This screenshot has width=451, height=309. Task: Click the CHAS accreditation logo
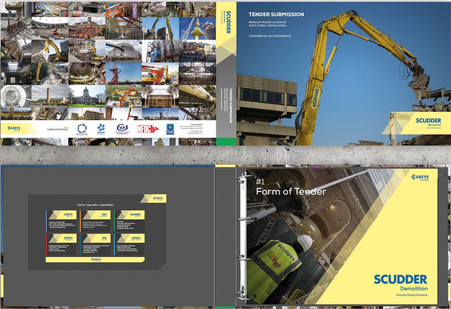click(x=123, y=129)
